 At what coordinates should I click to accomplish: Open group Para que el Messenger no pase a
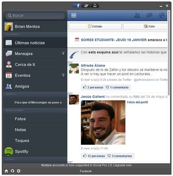coord(35,103)
